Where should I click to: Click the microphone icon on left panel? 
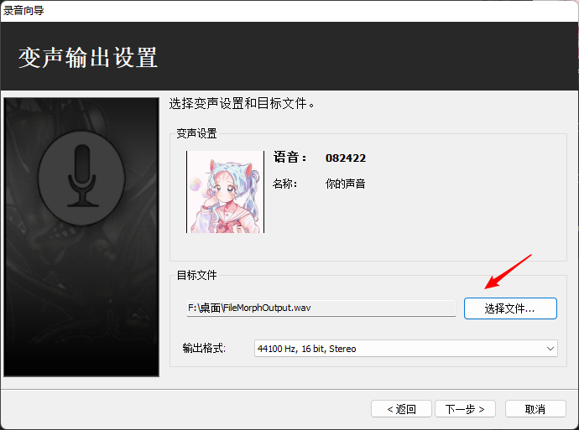(81, 179)
